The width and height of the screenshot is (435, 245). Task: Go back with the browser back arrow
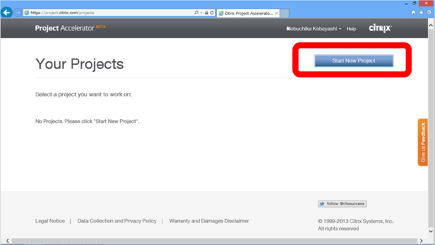pos(7,13)
